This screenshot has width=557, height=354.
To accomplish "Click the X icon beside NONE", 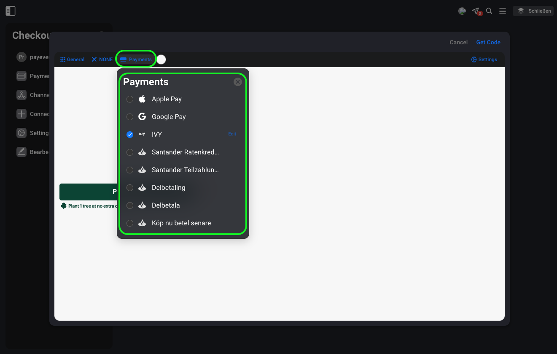I will pyautogui.click(x=94, y=59).
